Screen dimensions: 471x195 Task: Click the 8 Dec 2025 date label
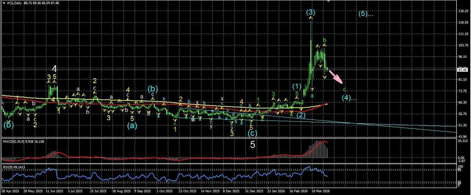(x=231, y=191)
